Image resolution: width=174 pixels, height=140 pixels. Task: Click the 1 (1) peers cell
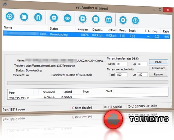[x=122, y=36]
